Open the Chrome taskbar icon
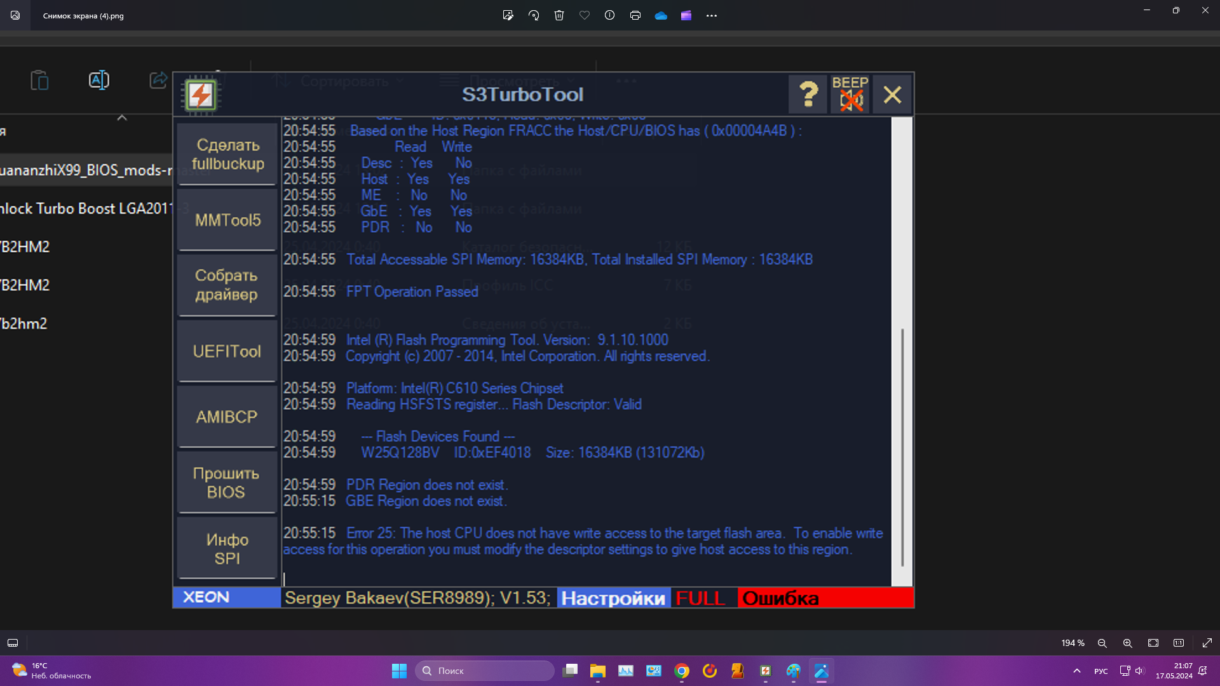 [x=682, y=671]
